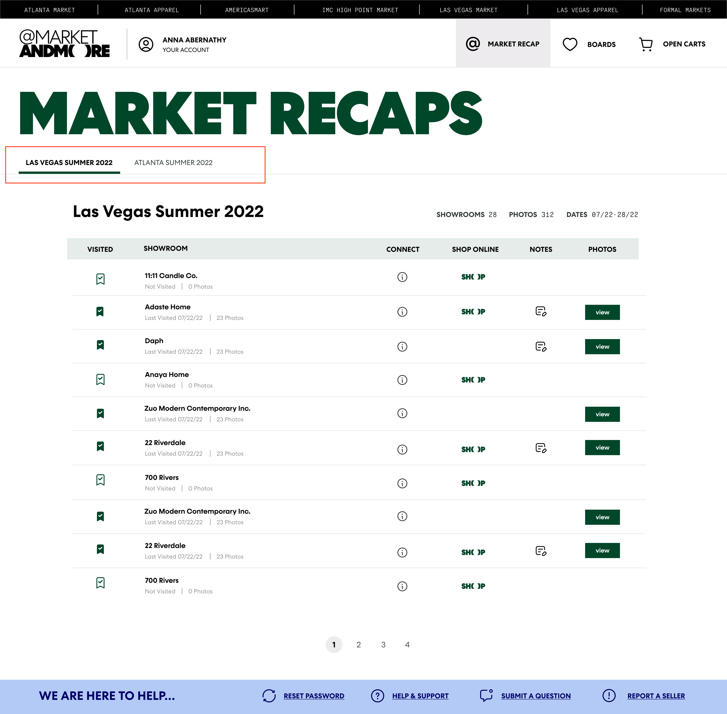Click the Help & Support question icon
Image resolution: width=727 pixels, height=714 pixels.
pyautogui.click(x=377, y=696)
